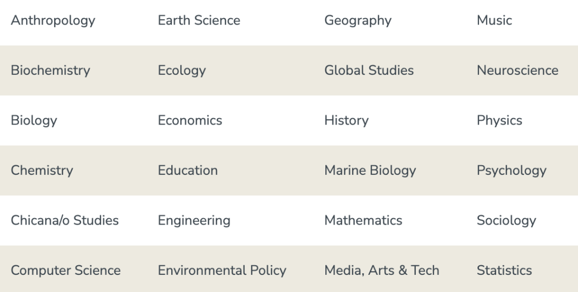Click Environmental Policy
578x292 pixels.
tap(222, 271)
